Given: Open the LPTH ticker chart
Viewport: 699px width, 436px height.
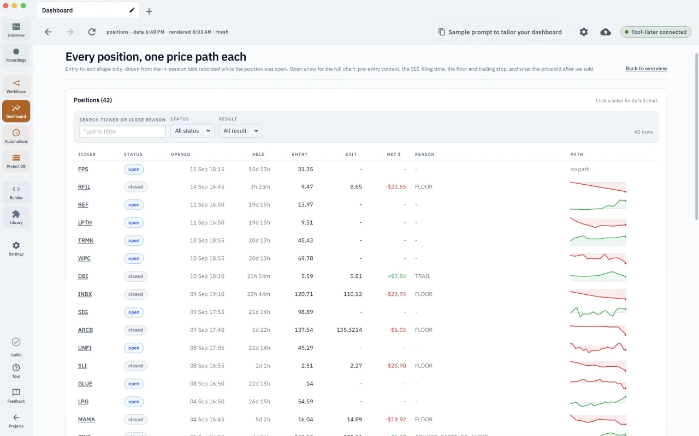Looking at the screenshot, I should tap(85, 223).
